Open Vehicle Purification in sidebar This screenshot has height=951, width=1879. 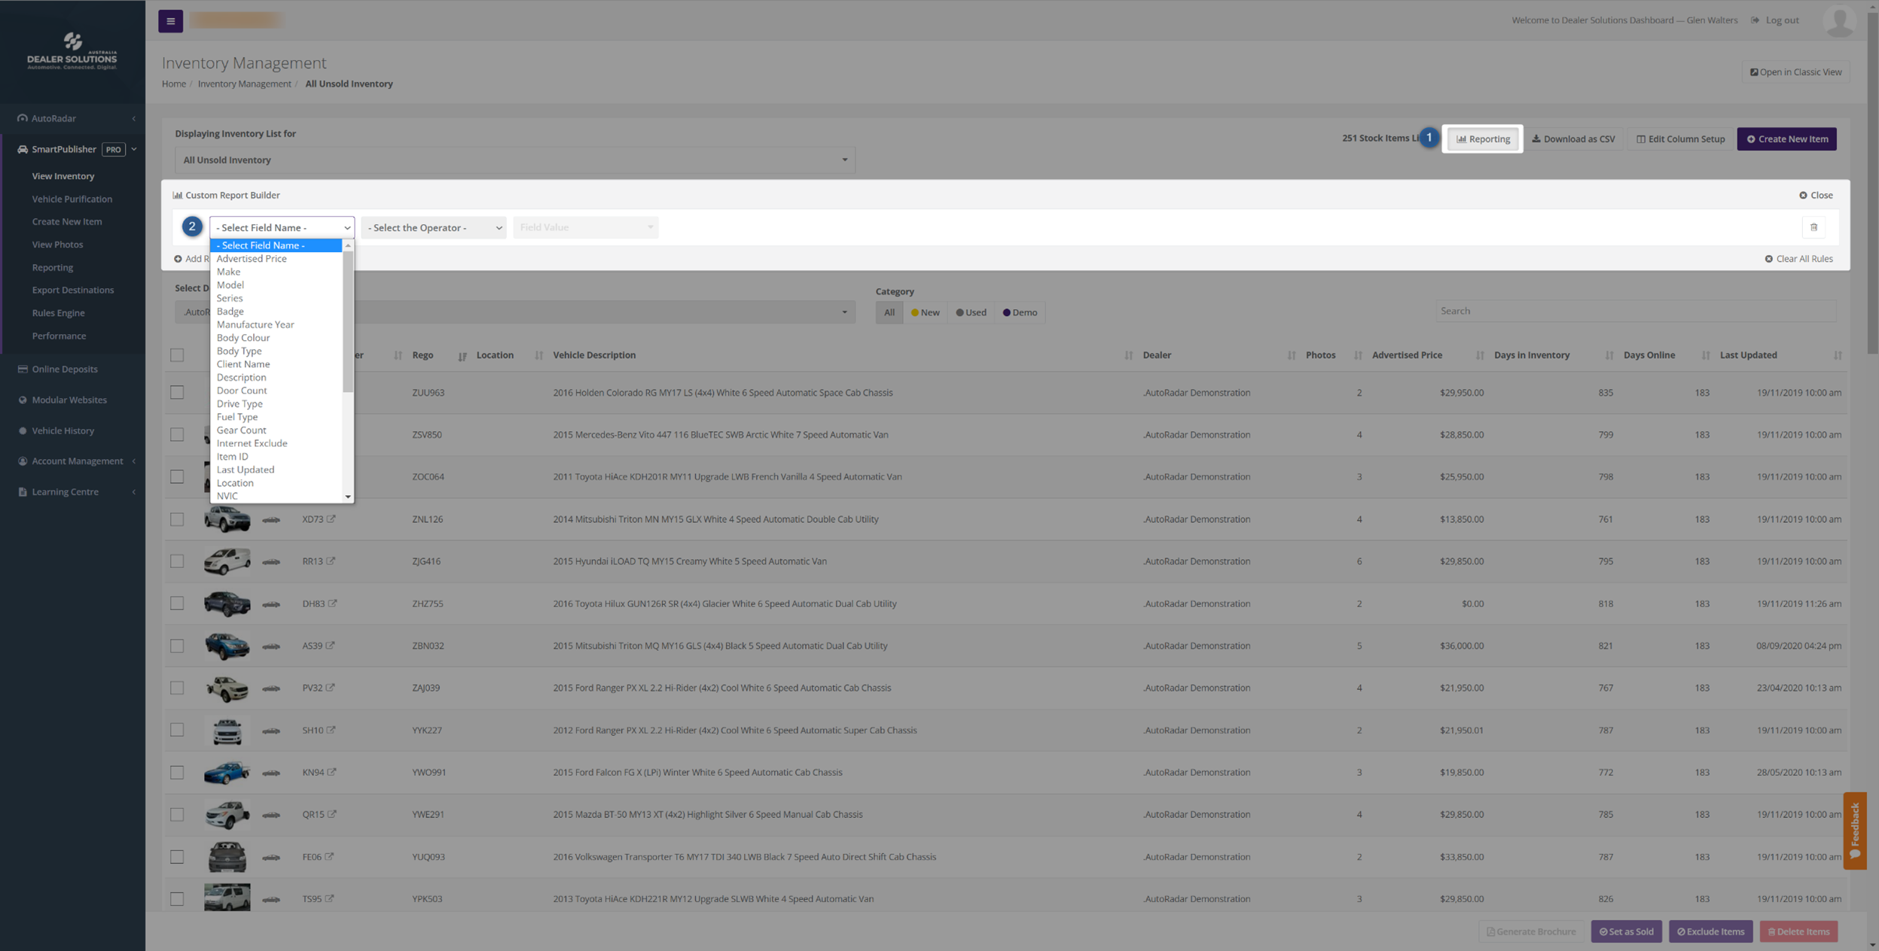click(72, 199)
